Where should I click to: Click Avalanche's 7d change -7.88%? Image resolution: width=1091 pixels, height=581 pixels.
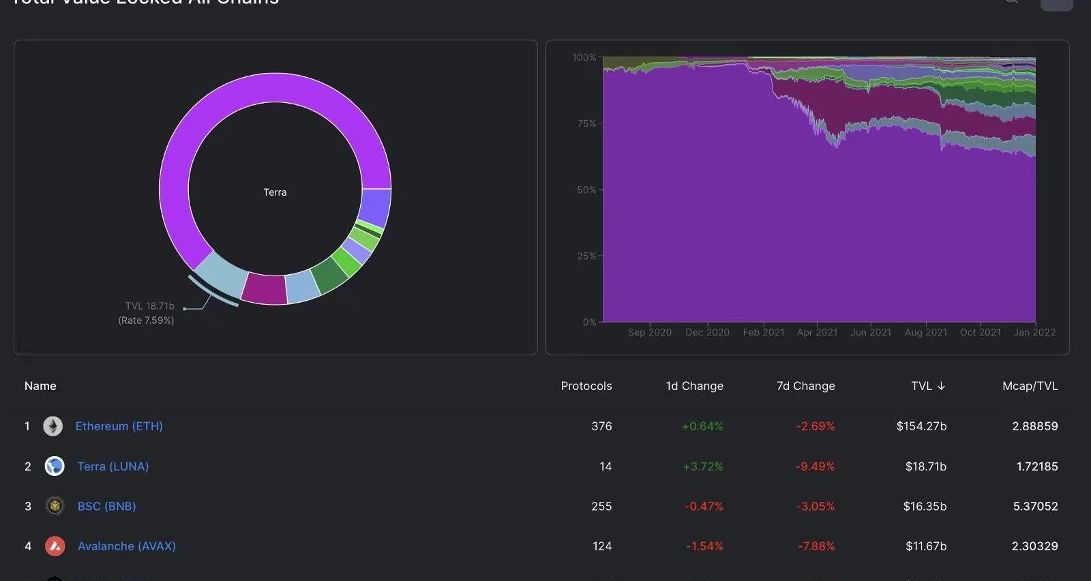coord(816,546)
